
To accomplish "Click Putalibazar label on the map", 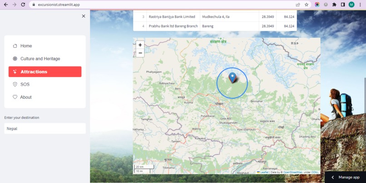I will pos(208,116).
